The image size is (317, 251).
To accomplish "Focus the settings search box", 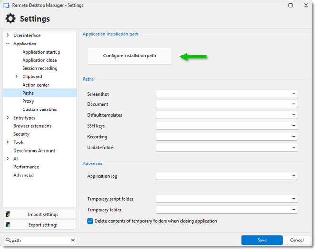I will [40, 240].
